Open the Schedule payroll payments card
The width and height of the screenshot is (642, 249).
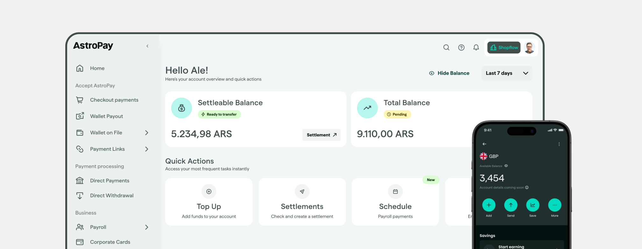pos(396,202)
